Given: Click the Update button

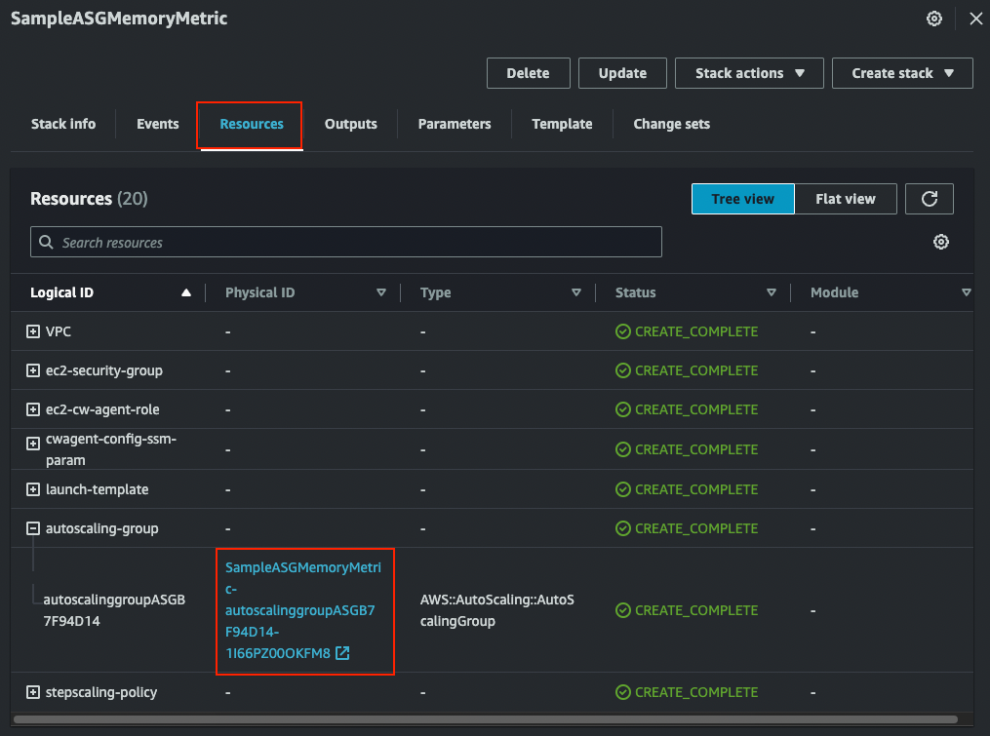Looking at the screenshot, I should click(x=622, y=73).
